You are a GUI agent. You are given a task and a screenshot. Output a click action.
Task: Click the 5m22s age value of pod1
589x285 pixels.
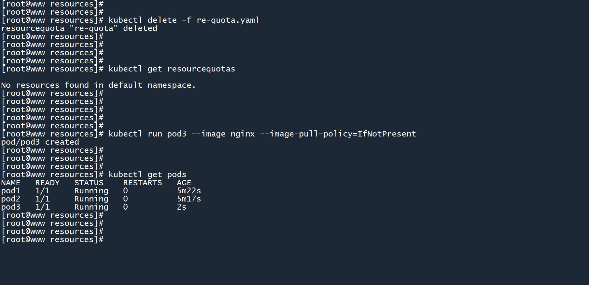tap(189, 191)
